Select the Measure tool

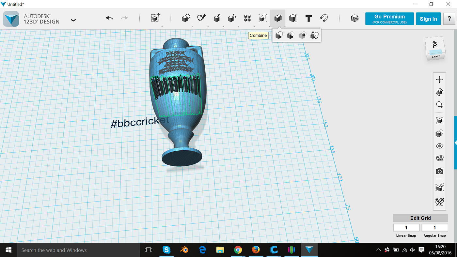[293, 18]
